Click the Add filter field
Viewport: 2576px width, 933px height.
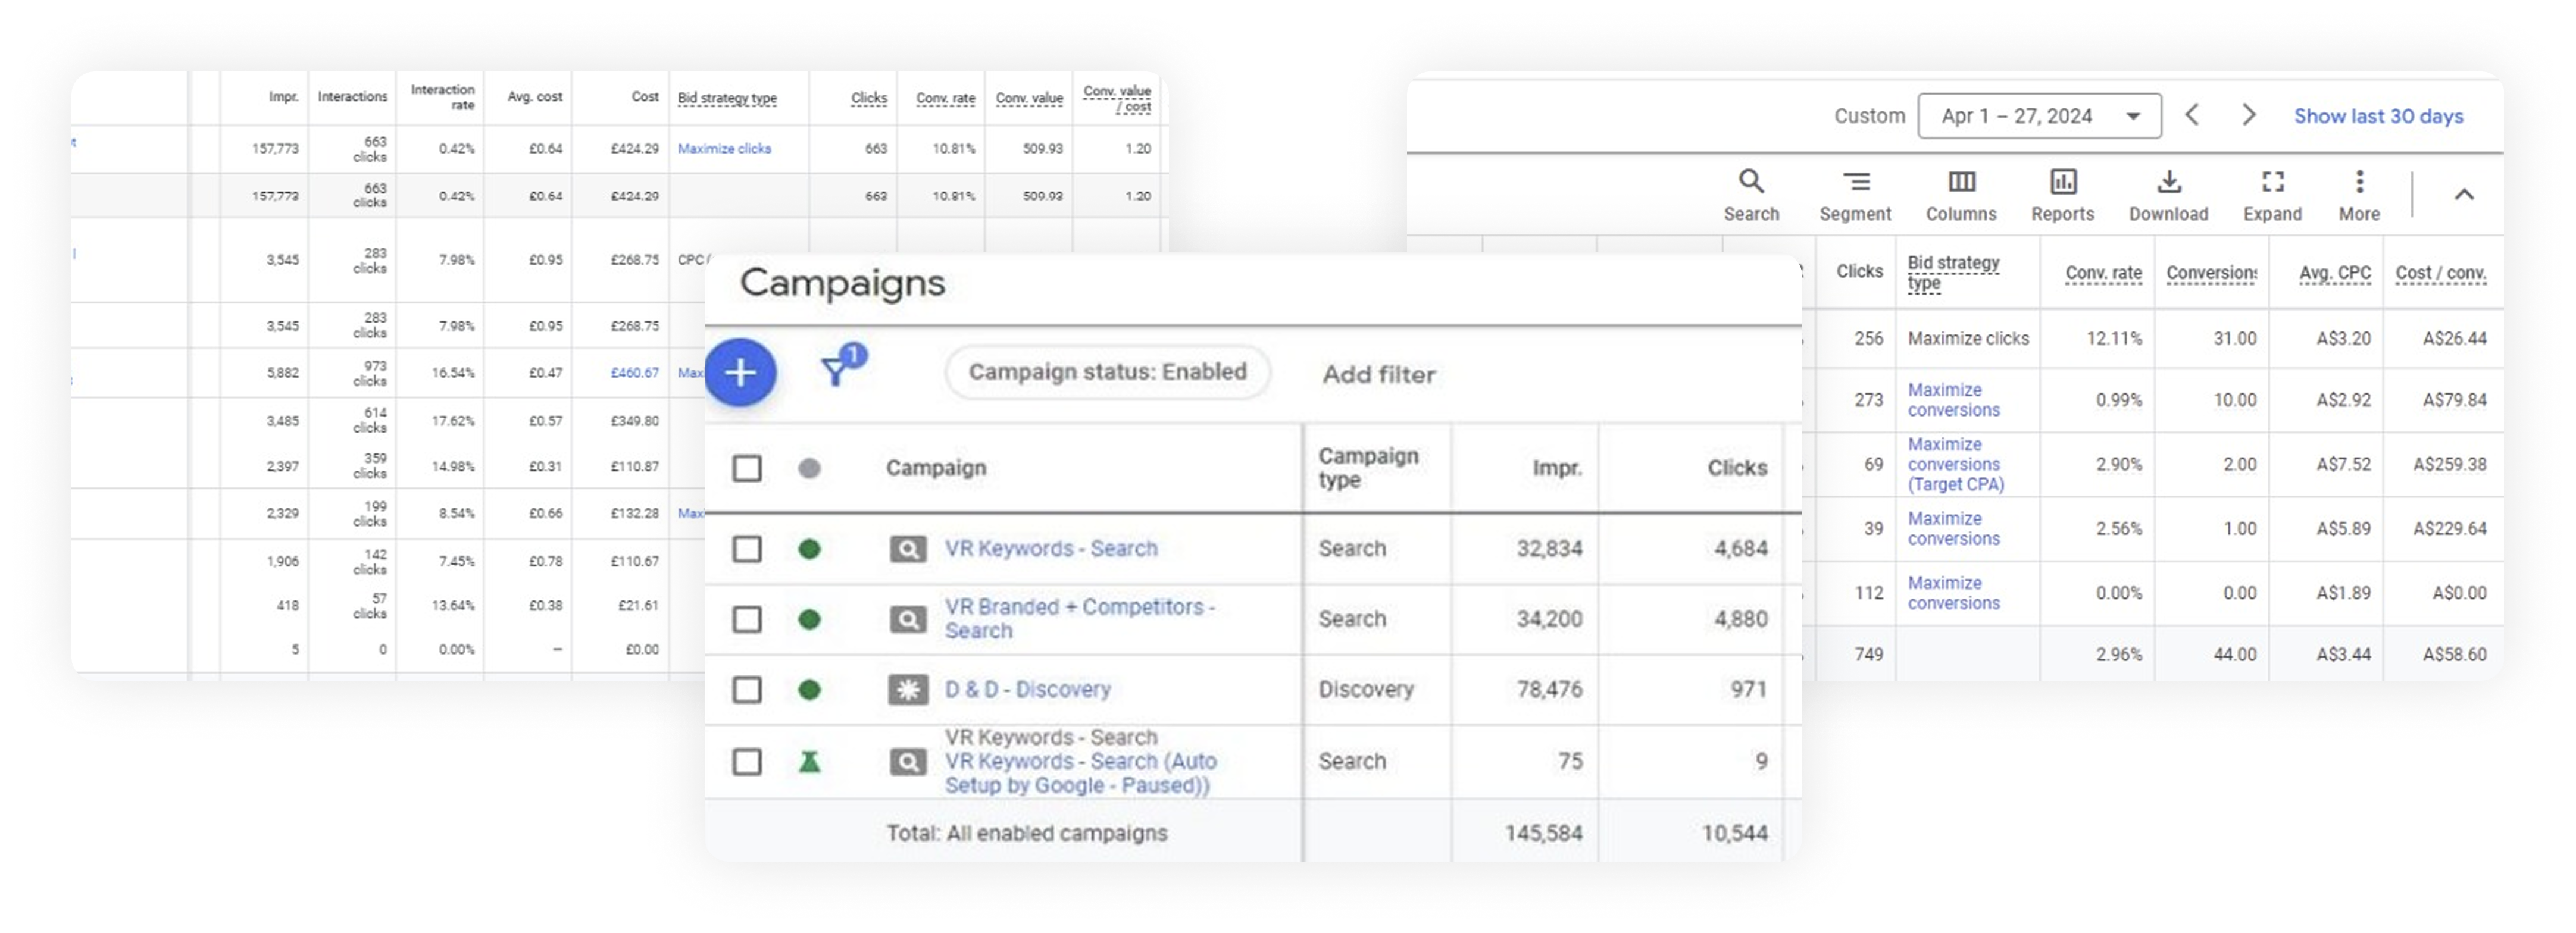coord(1379,374)
